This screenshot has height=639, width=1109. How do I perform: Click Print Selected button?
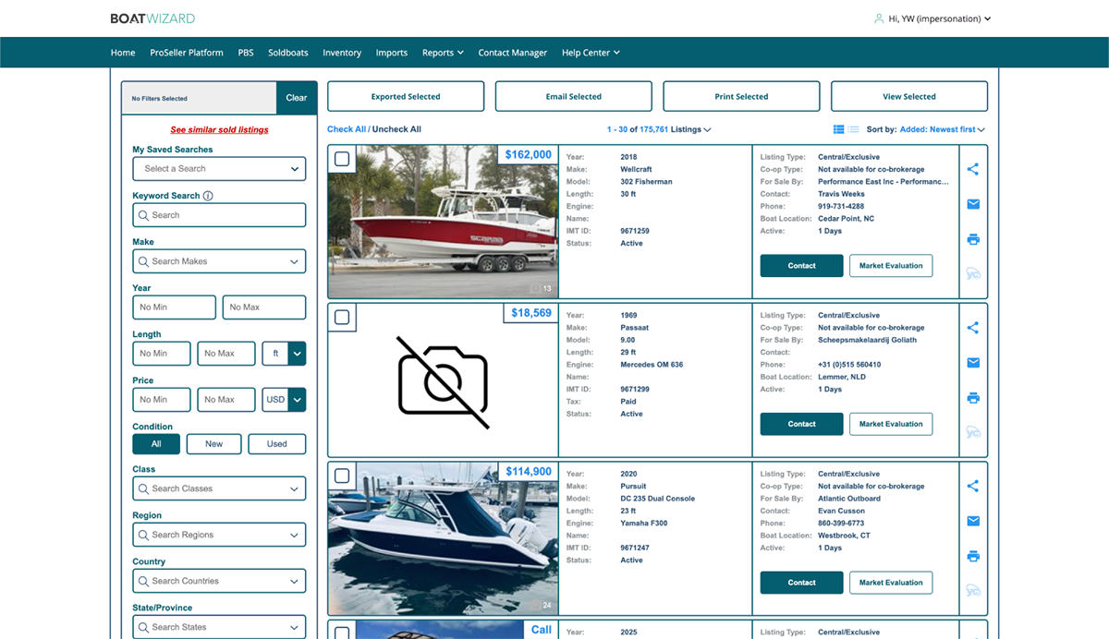pos(741,96)
